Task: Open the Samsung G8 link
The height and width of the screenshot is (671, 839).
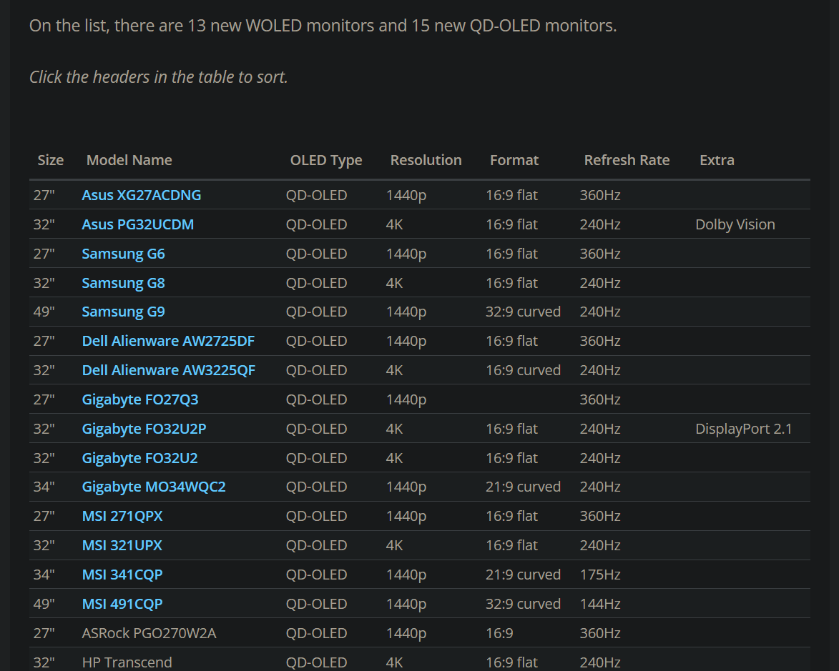Action: 123,283
